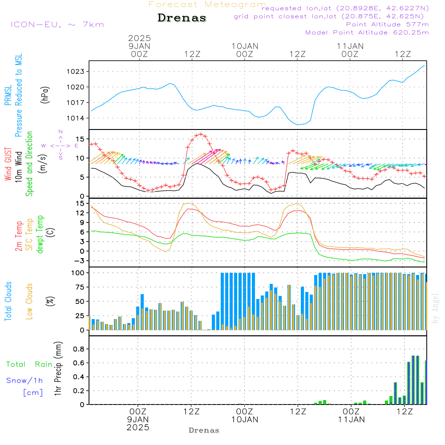This screenshot has height=445, width=445.
Task: Click the Forecast Meteogram heading
Action: point(207,4)
